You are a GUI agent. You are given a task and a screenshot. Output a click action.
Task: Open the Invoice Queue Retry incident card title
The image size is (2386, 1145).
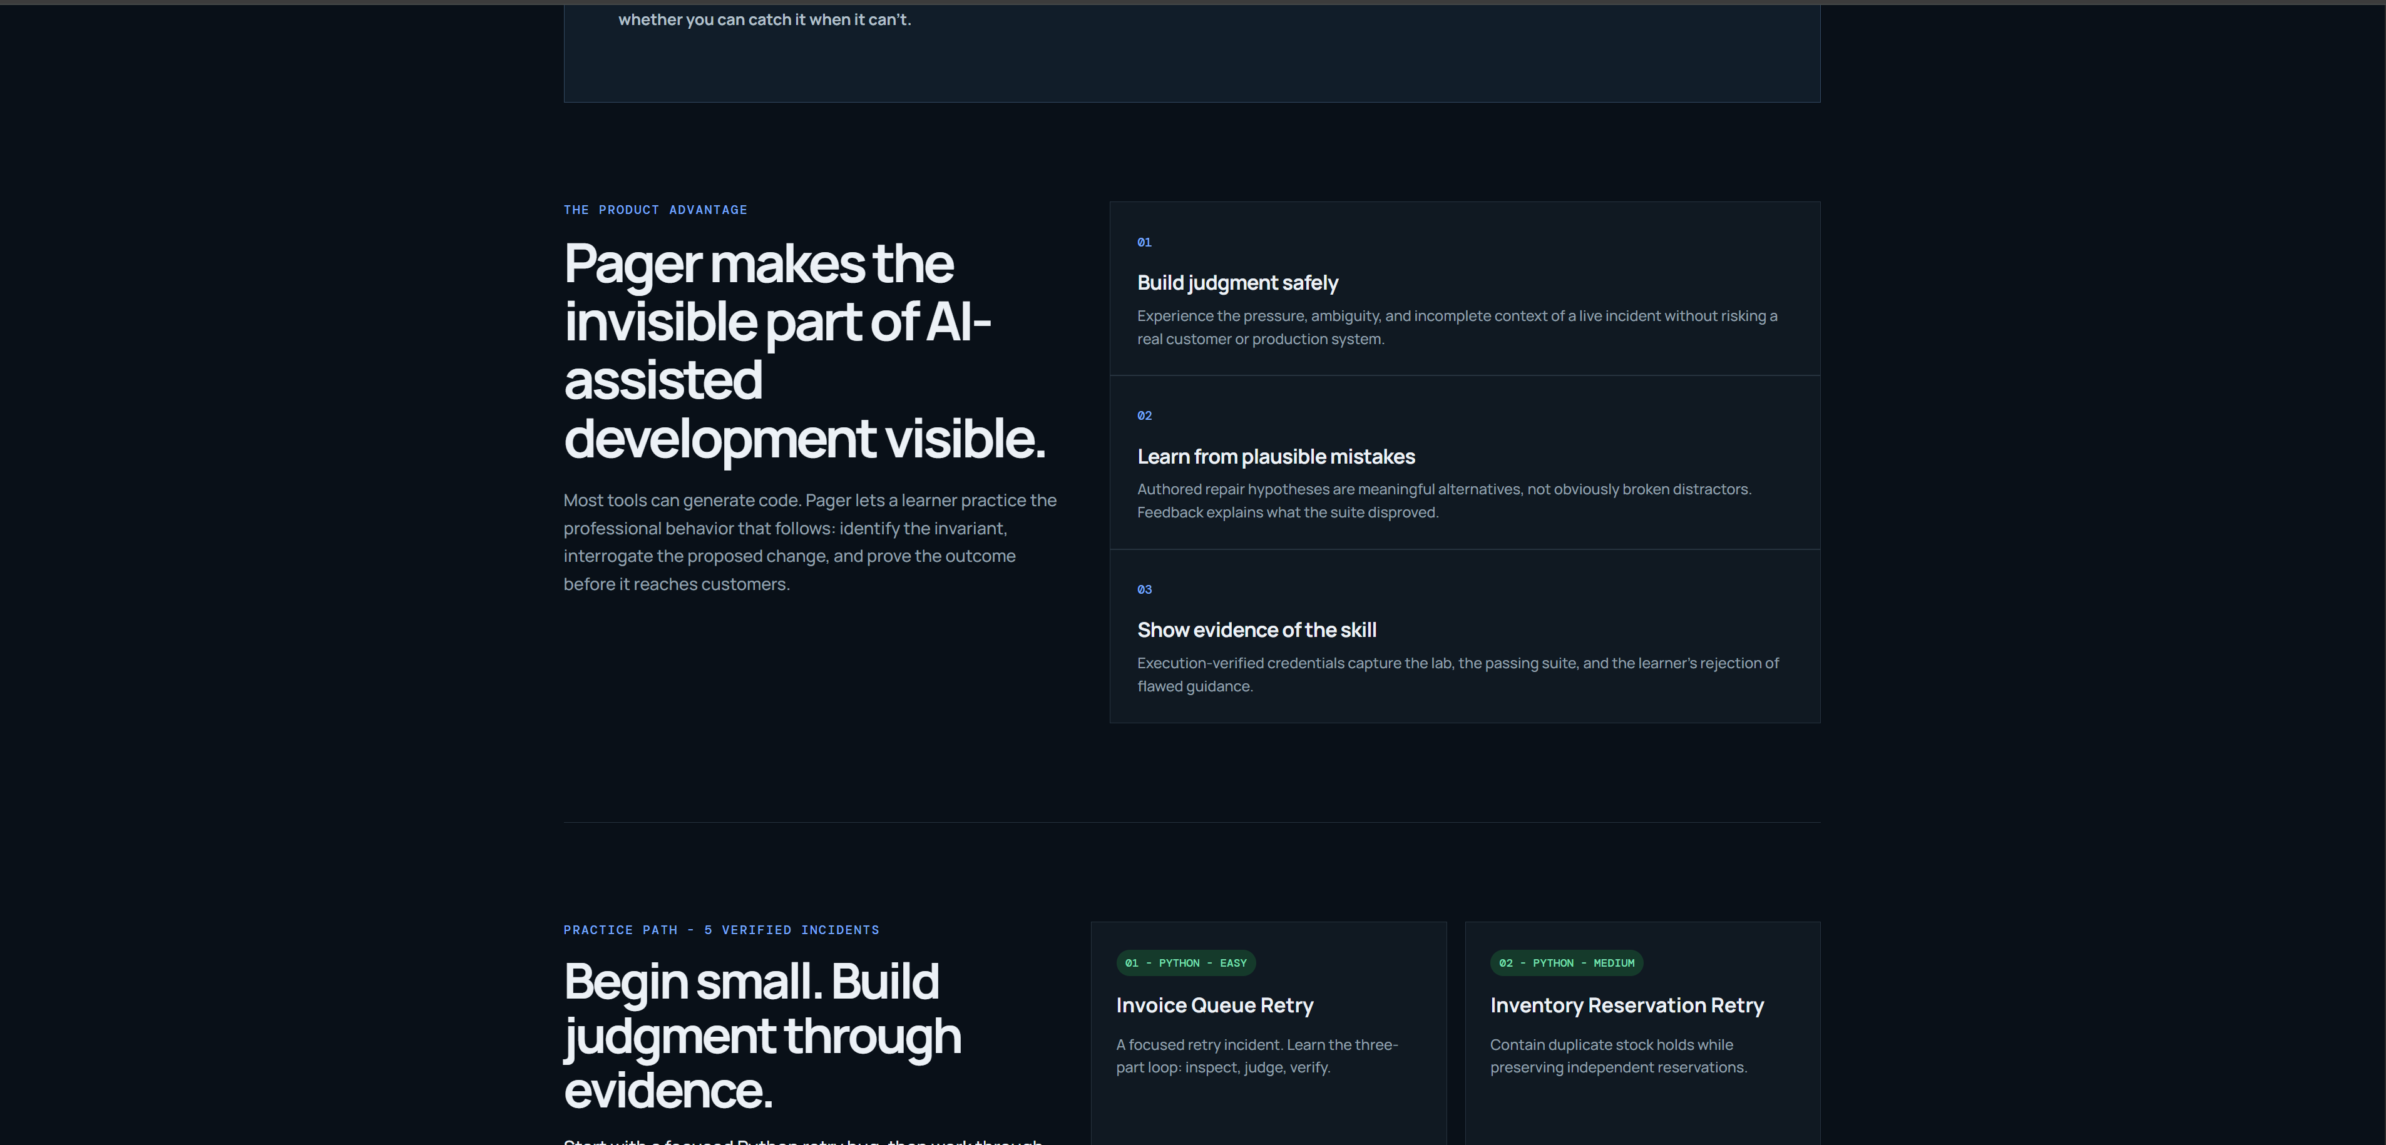tap(1214, 1005)
